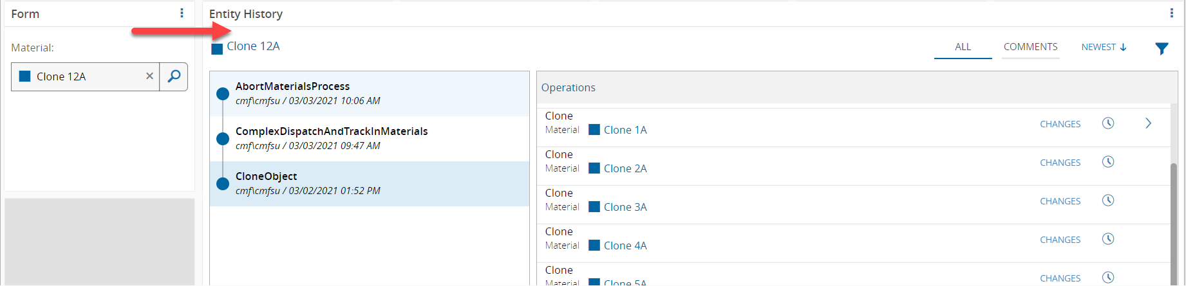Click clock icon for Clone 2A row

click(x=1108, y=162)
